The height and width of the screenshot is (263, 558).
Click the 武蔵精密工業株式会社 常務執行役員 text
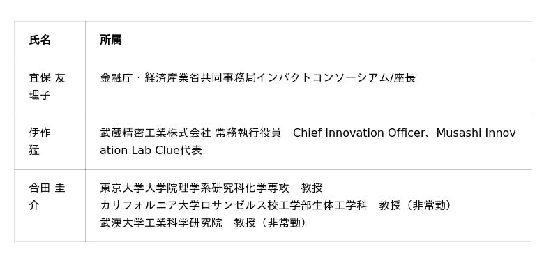click(x=190, y=133)
